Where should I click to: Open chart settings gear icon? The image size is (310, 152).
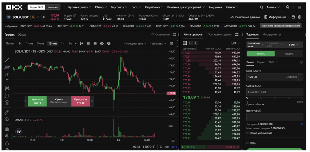[x=102, y=43]
